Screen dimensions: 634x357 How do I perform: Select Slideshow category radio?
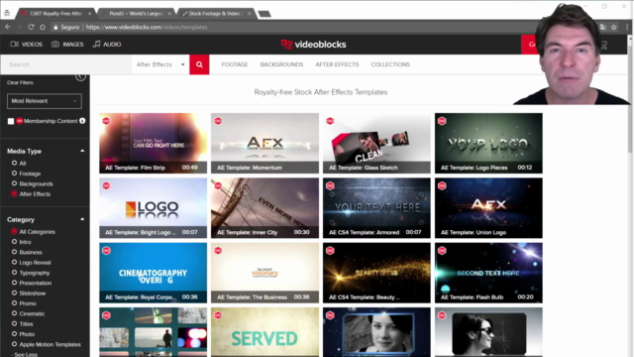click(14, 293)
